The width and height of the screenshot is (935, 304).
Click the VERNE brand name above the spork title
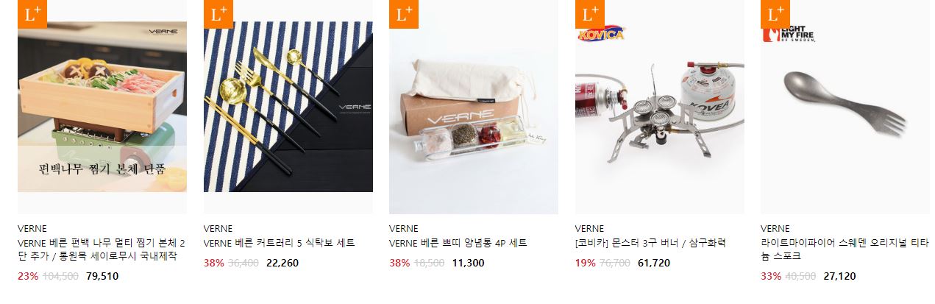click(x=775, y=228)
